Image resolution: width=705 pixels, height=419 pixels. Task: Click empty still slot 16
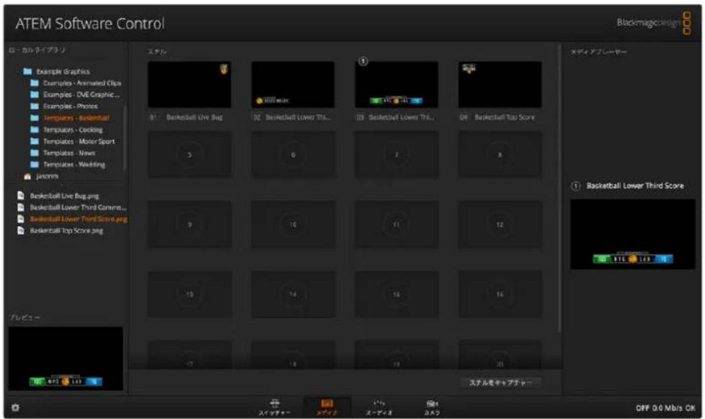(500, 295)
